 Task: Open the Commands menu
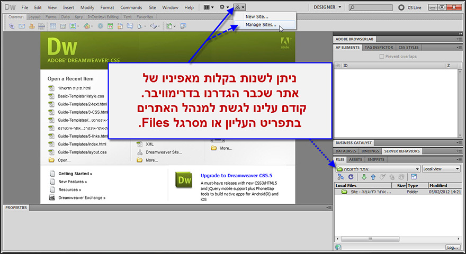click(131, 7)
